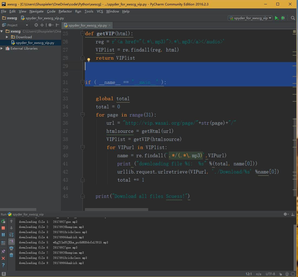Click xwscg breadcrumb in navigation bar
The height and width of the screenshot is (277, 298).
(x=12, y=18)
